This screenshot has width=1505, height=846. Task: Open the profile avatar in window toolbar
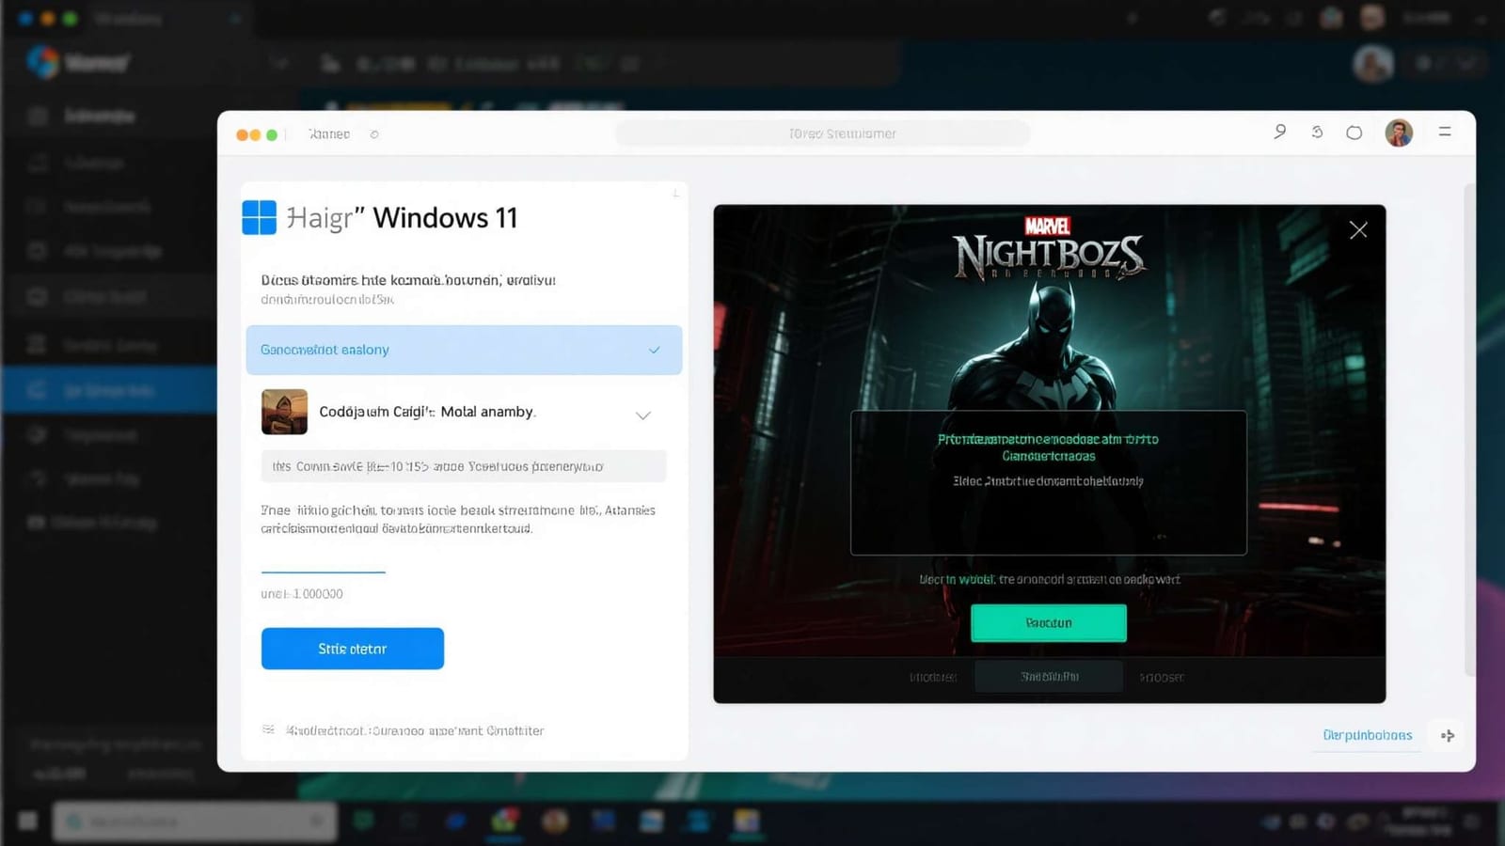tap(1399, 133)
